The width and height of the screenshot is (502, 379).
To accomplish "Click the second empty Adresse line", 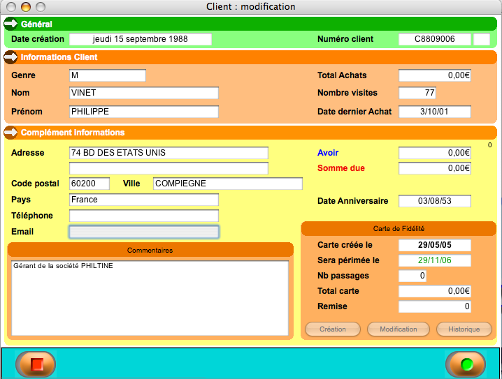I will point(168,168).
